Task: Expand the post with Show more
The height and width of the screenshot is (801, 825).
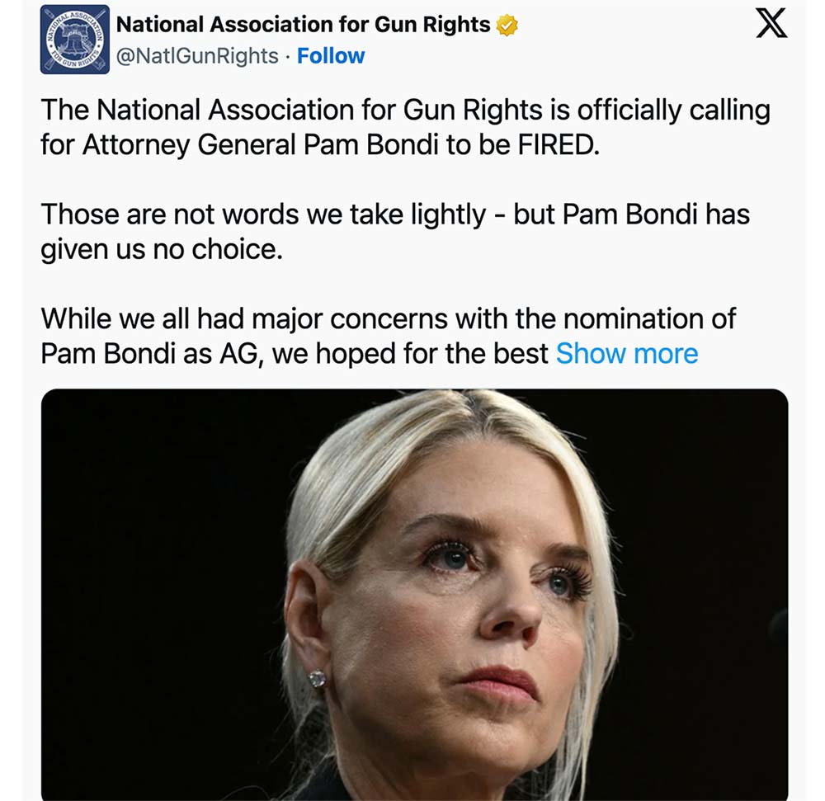Action: coord(627,354)
